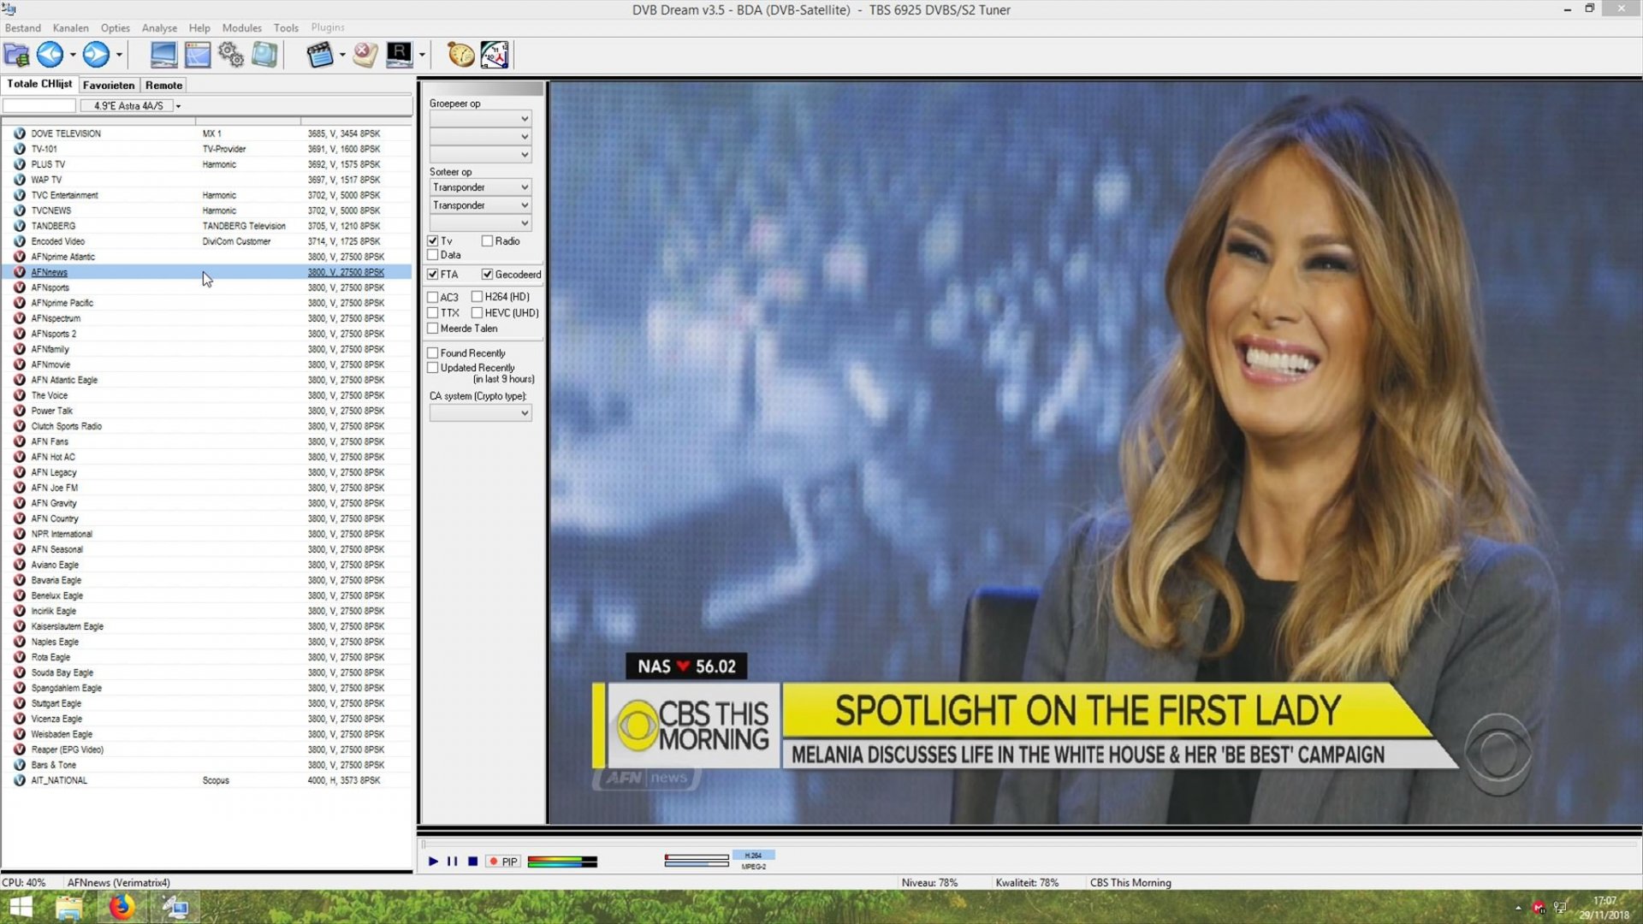
Task: Click the stopwatch timer icon
Action: [460, 55]
